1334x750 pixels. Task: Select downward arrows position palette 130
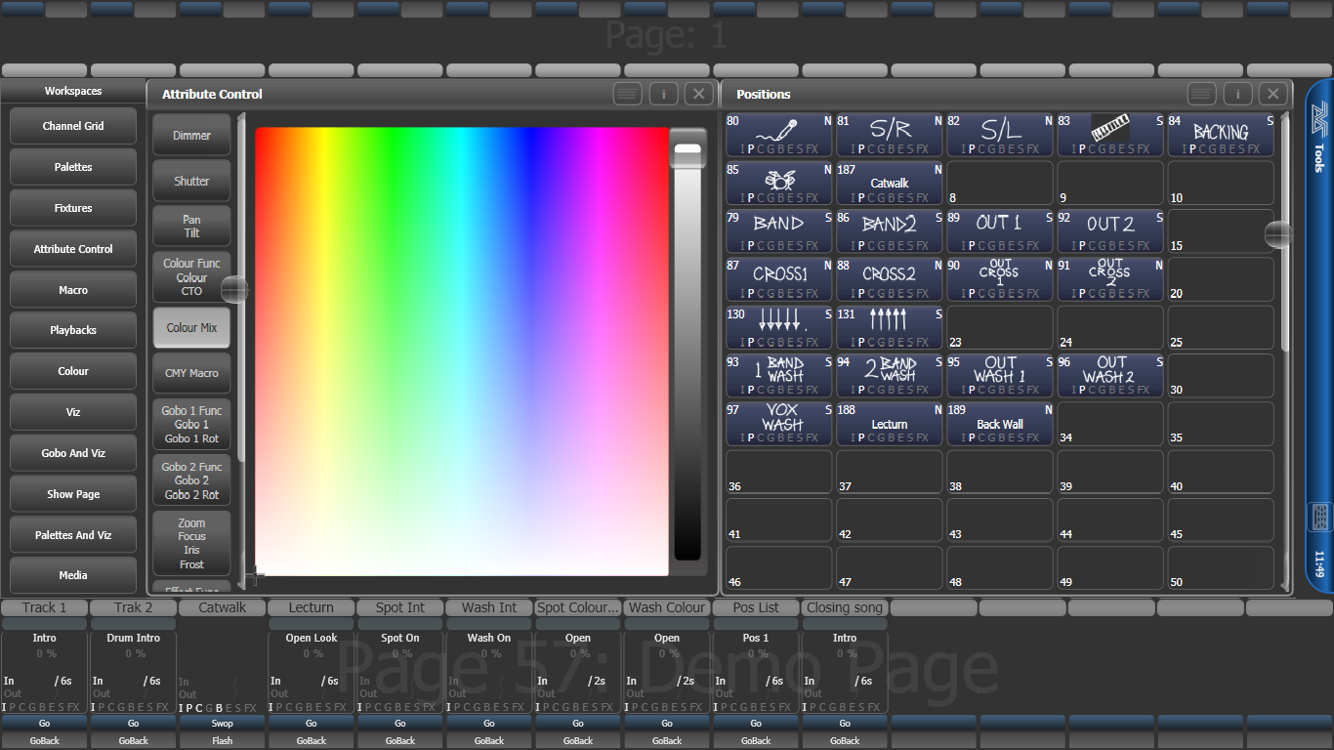(778, 327)
